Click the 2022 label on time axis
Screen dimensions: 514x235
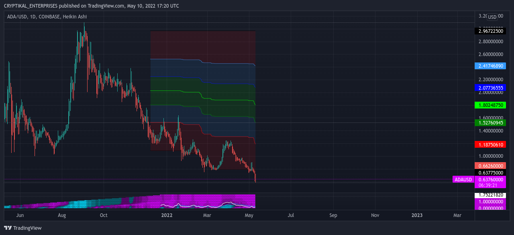tap(167, 215)
